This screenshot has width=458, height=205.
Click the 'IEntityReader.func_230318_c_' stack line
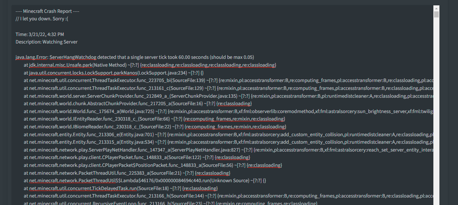(155, 119)
